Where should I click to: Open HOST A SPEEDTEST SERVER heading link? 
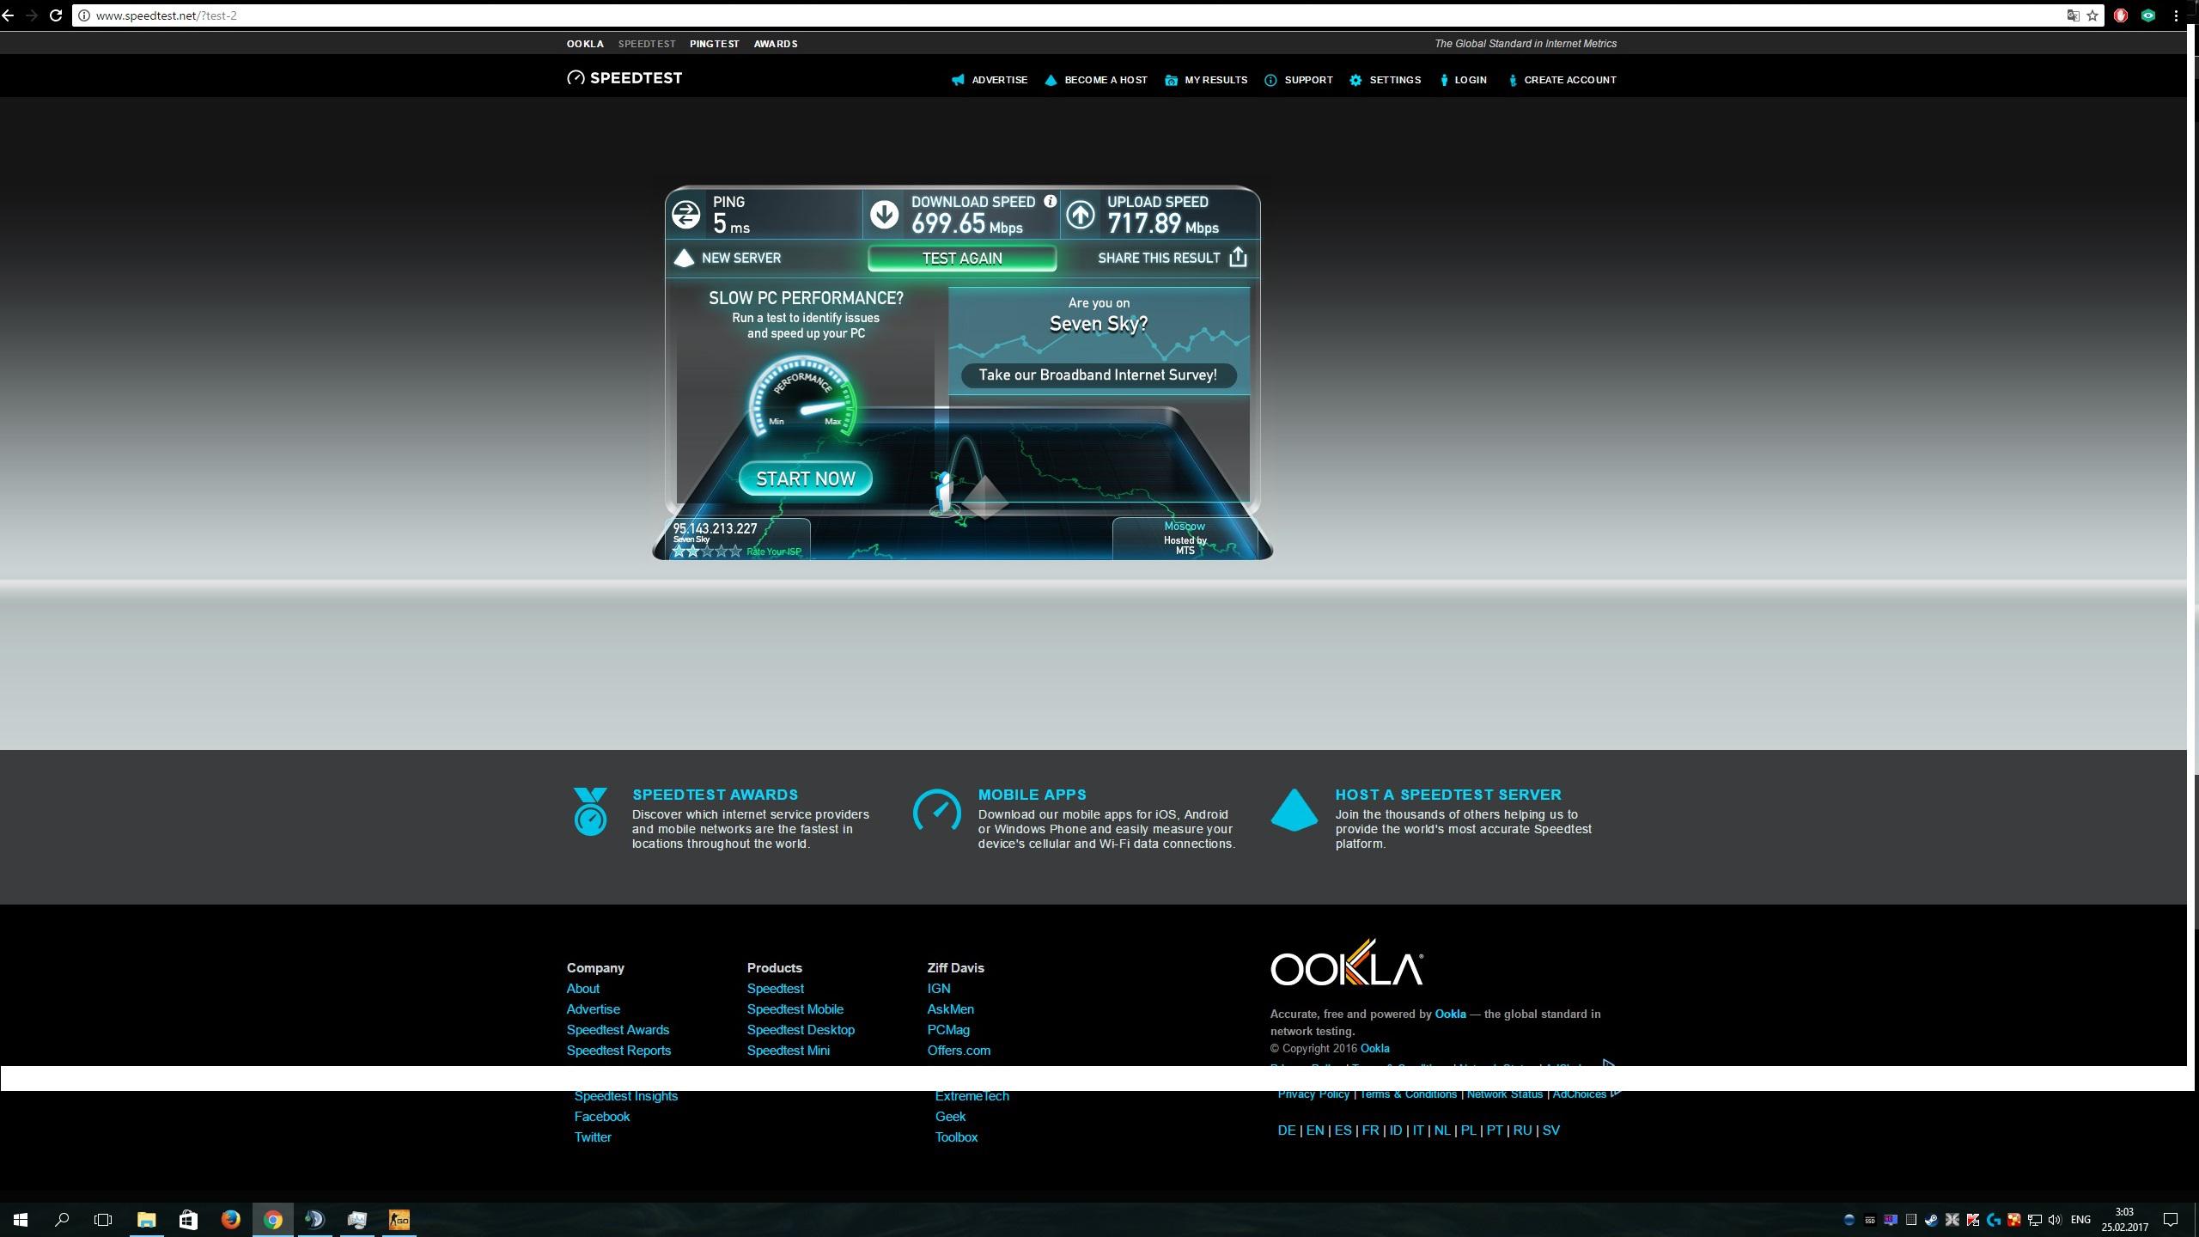[x=1448, y=795]
